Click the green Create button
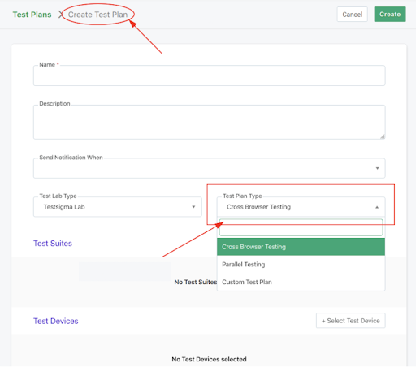This screenshot has width=416, height=367. pyautogui.click(x=390, y=15)
